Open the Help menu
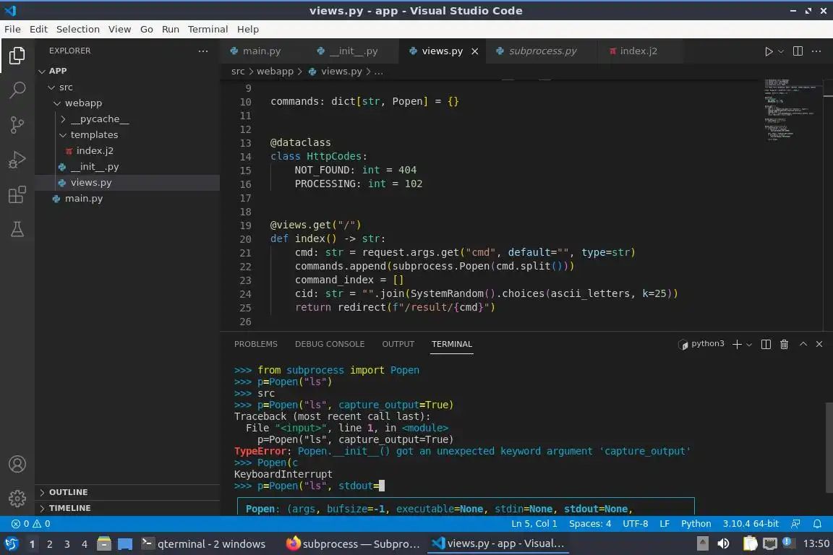Screen dimensions: 833x555 (x=247, y=29)
